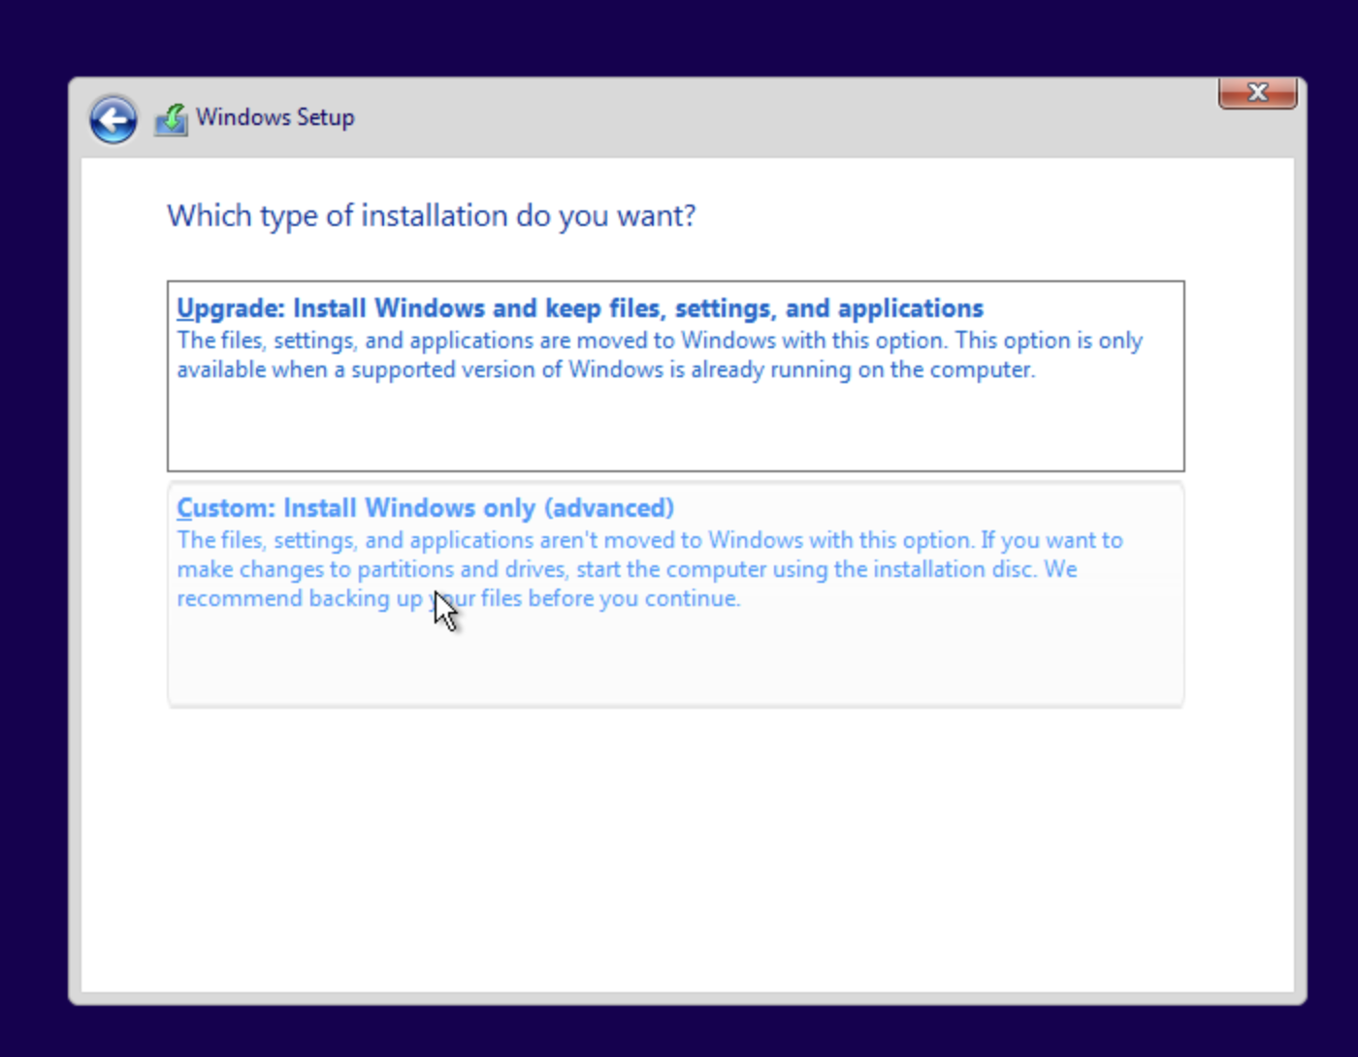Click the Windows Setup installer icon

coord(172,119)
